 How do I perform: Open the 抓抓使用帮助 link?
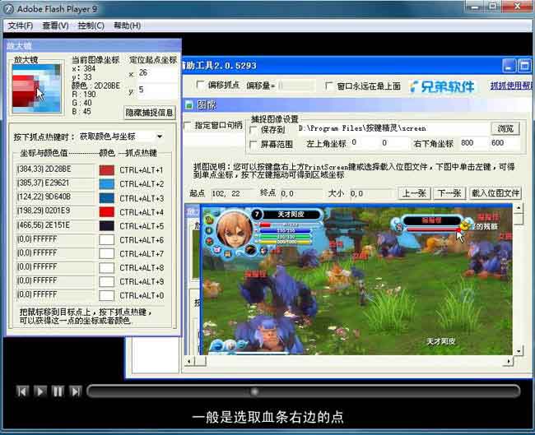[511, 86]
